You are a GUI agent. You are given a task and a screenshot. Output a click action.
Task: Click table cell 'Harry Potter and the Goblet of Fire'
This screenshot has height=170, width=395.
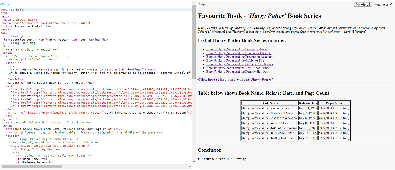pos(270,123)
